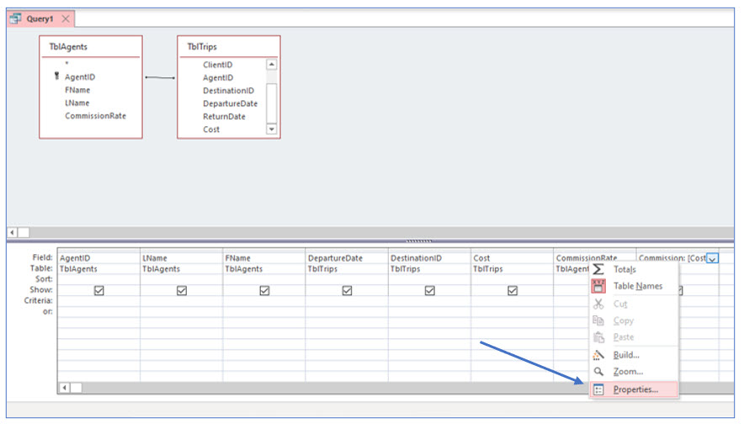
Task: Click the DestinationID Field cell in grid
Action: pos(429,258)
